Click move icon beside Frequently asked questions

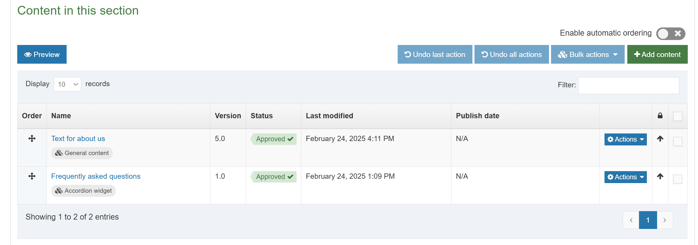(x=32, y=176)
